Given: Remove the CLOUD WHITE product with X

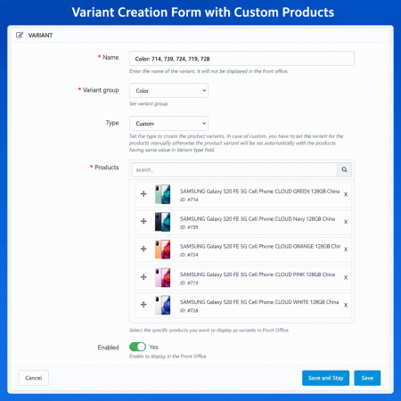Looking at the screenshot, I should pos(346,306).
